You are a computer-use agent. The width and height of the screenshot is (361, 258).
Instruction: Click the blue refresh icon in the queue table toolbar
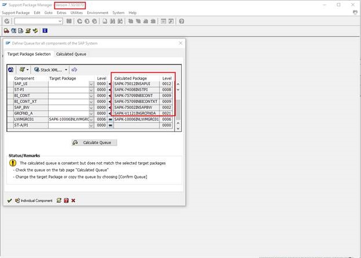click(x=10, y=70)
